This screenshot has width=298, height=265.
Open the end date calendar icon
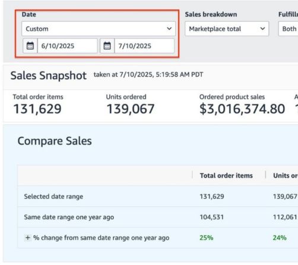coord(107,46)
